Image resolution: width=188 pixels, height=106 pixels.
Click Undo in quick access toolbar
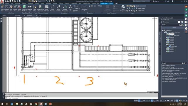click(x=22, y=1)
